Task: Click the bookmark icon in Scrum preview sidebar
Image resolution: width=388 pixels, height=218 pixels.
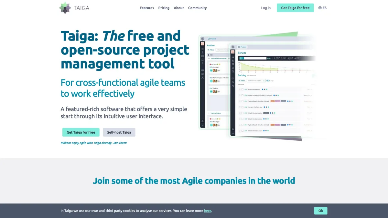Action: (233, 71)
